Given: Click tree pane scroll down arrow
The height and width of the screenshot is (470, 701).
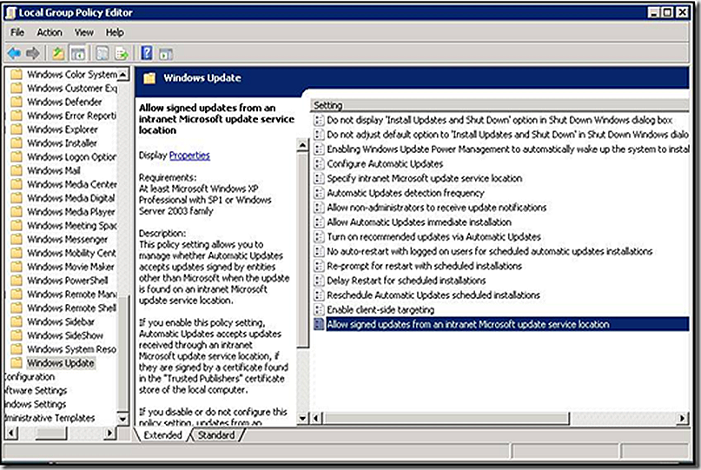Looking at the screenshot, I should 123,419.
